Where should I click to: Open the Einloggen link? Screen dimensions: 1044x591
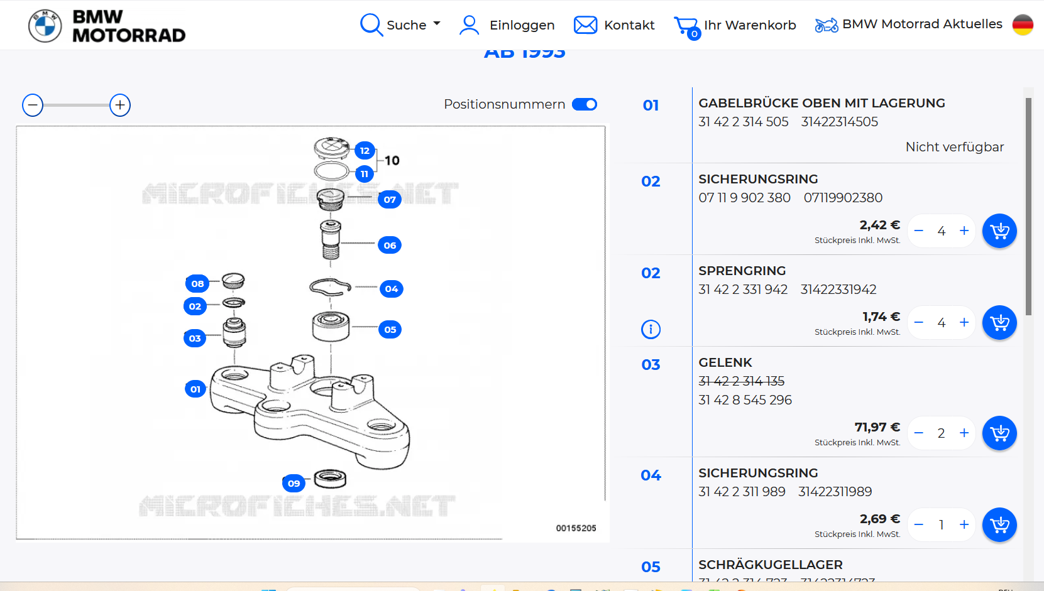522,25
